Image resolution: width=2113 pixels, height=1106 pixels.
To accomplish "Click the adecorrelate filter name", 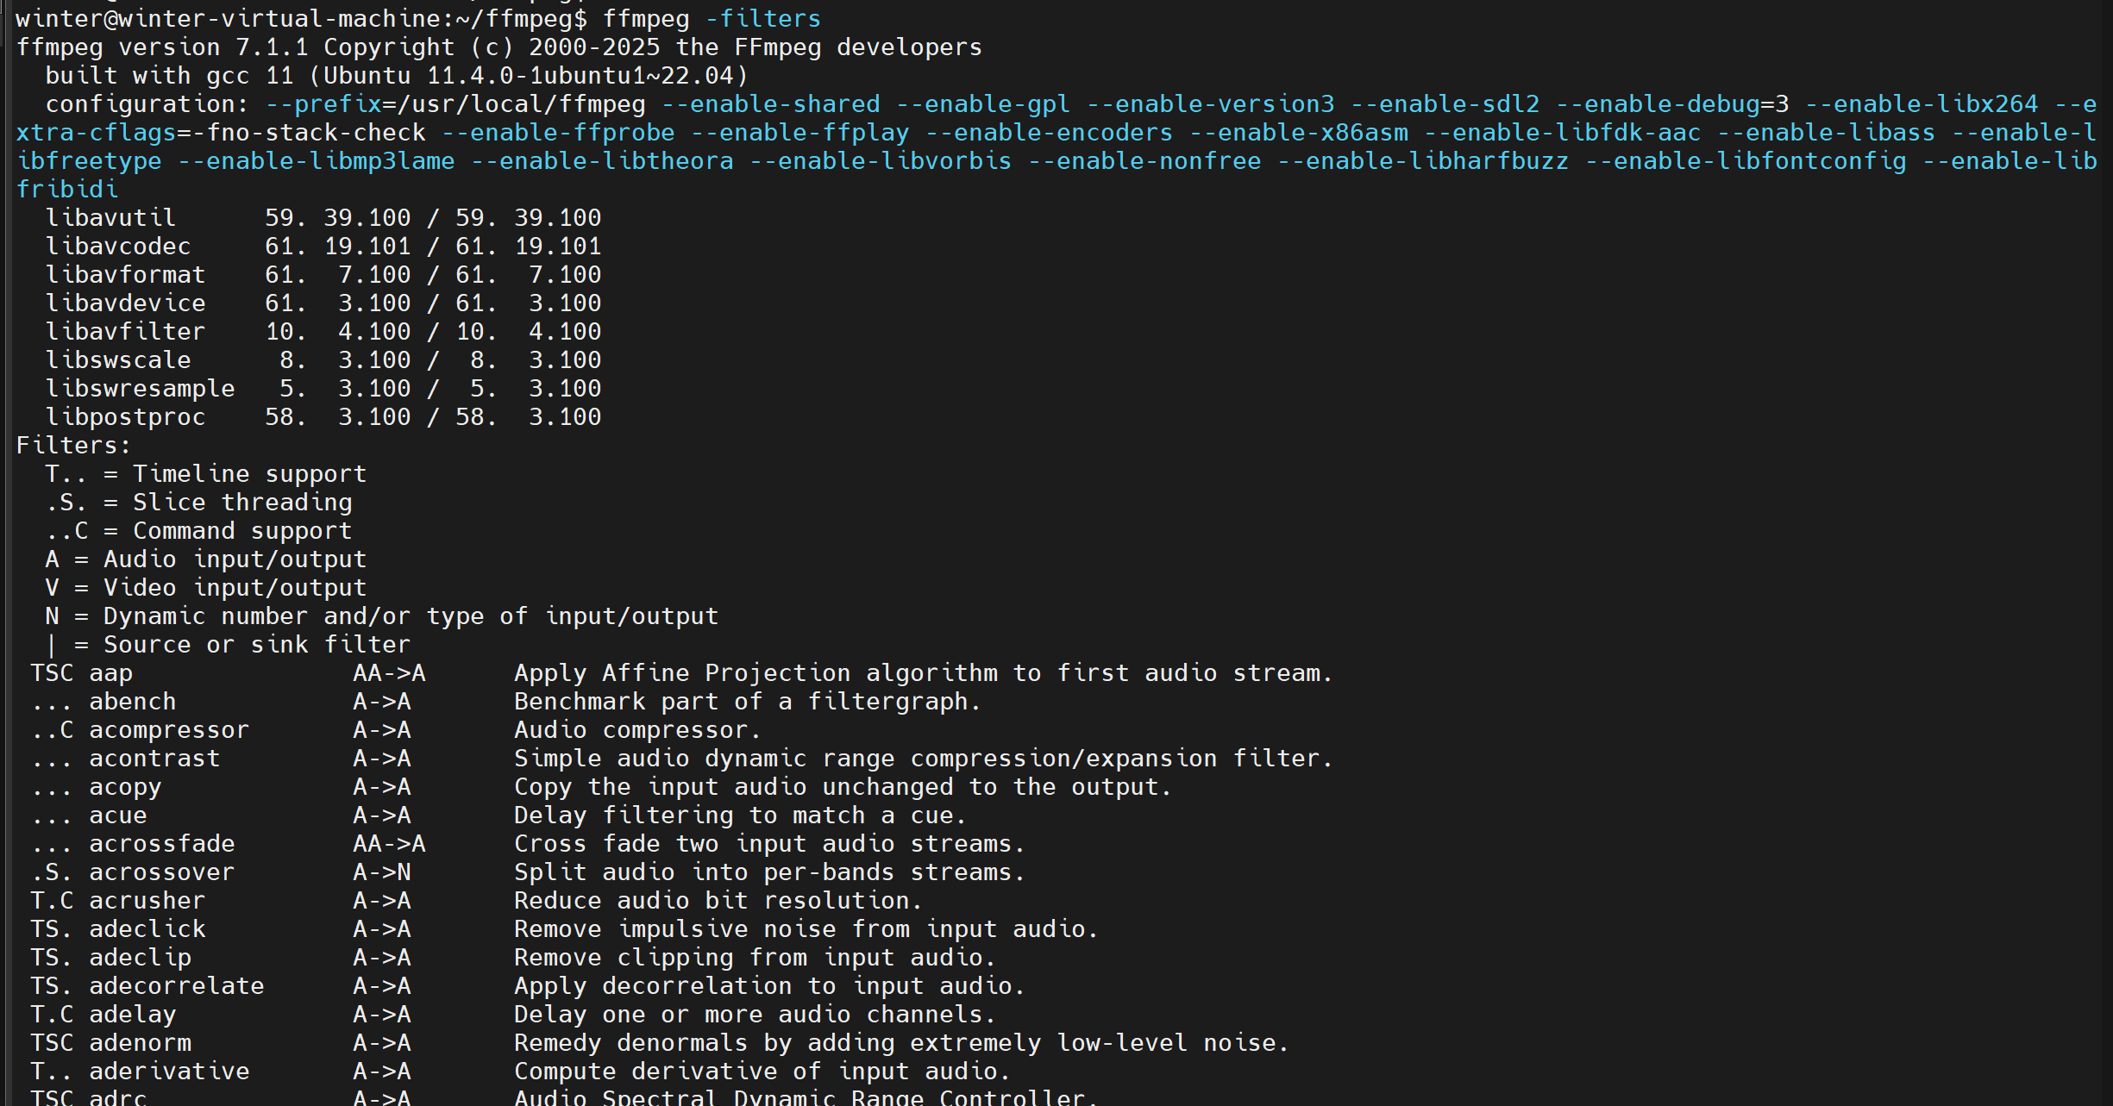I will pyautogui.click(x=177, y=986).
